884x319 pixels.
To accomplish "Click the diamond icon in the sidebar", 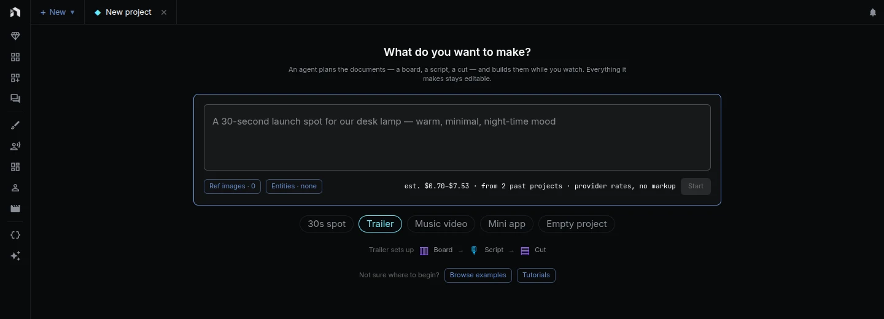I will tap(15, 36).
